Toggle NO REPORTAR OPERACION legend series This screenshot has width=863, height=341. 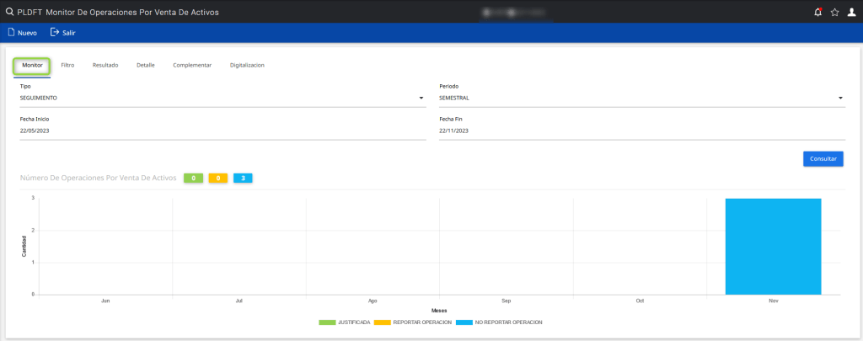pos(500,322)
